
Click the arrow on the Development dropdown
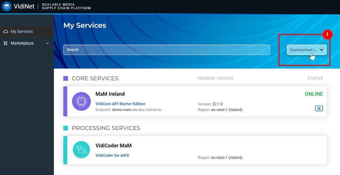(x=321, y=50)
